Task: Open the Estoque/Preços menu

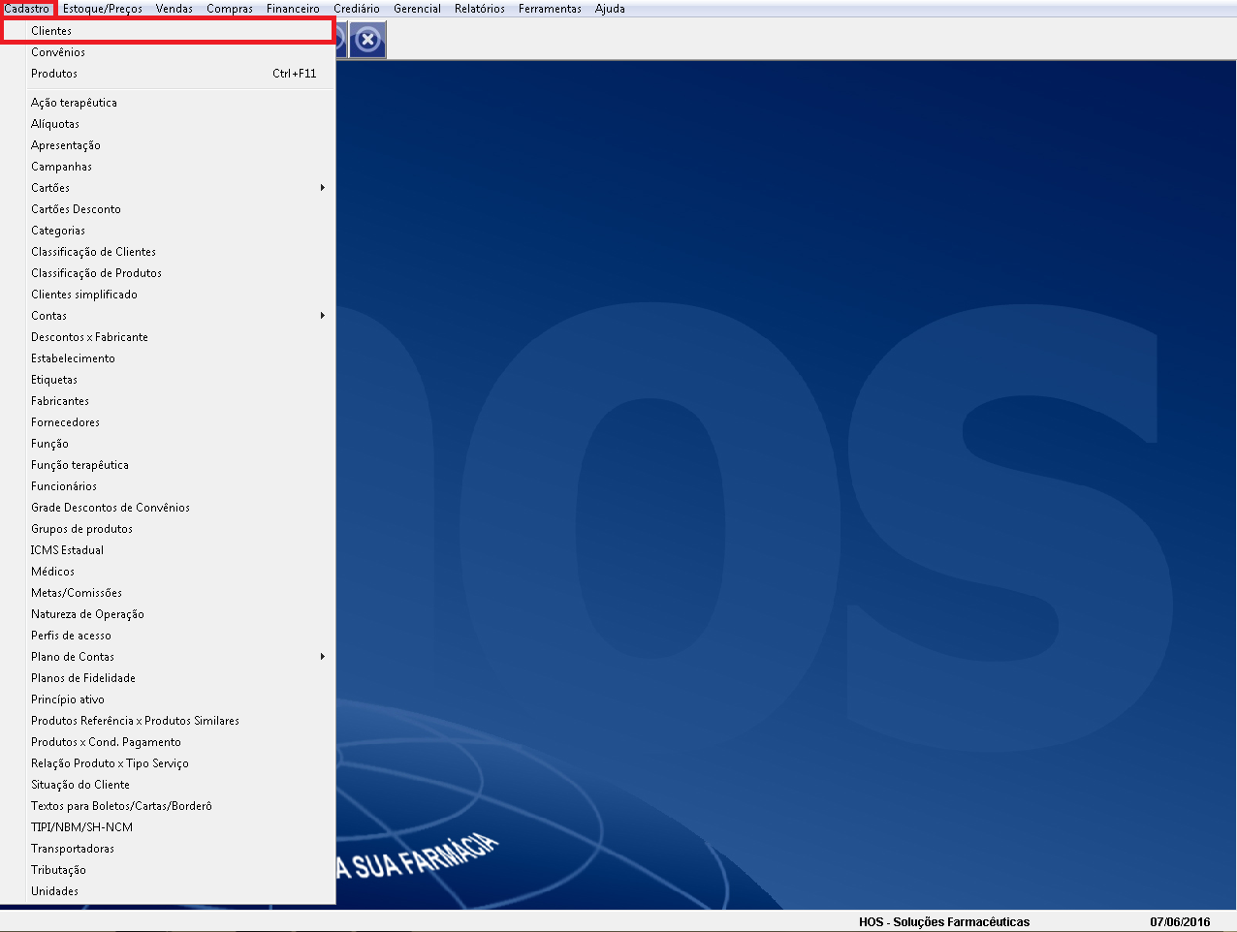Action: [103, 9]
